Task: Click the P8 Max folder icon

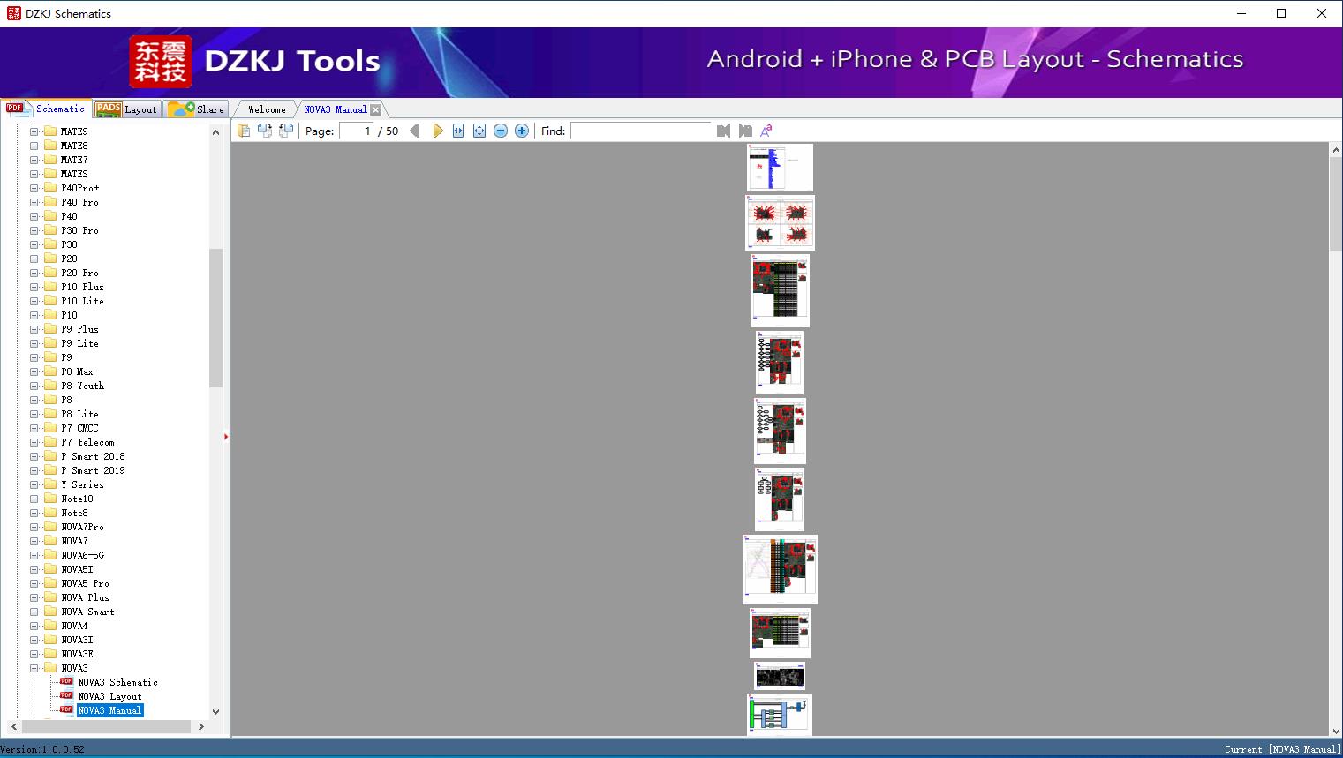Action: click(x=50, y=371)
